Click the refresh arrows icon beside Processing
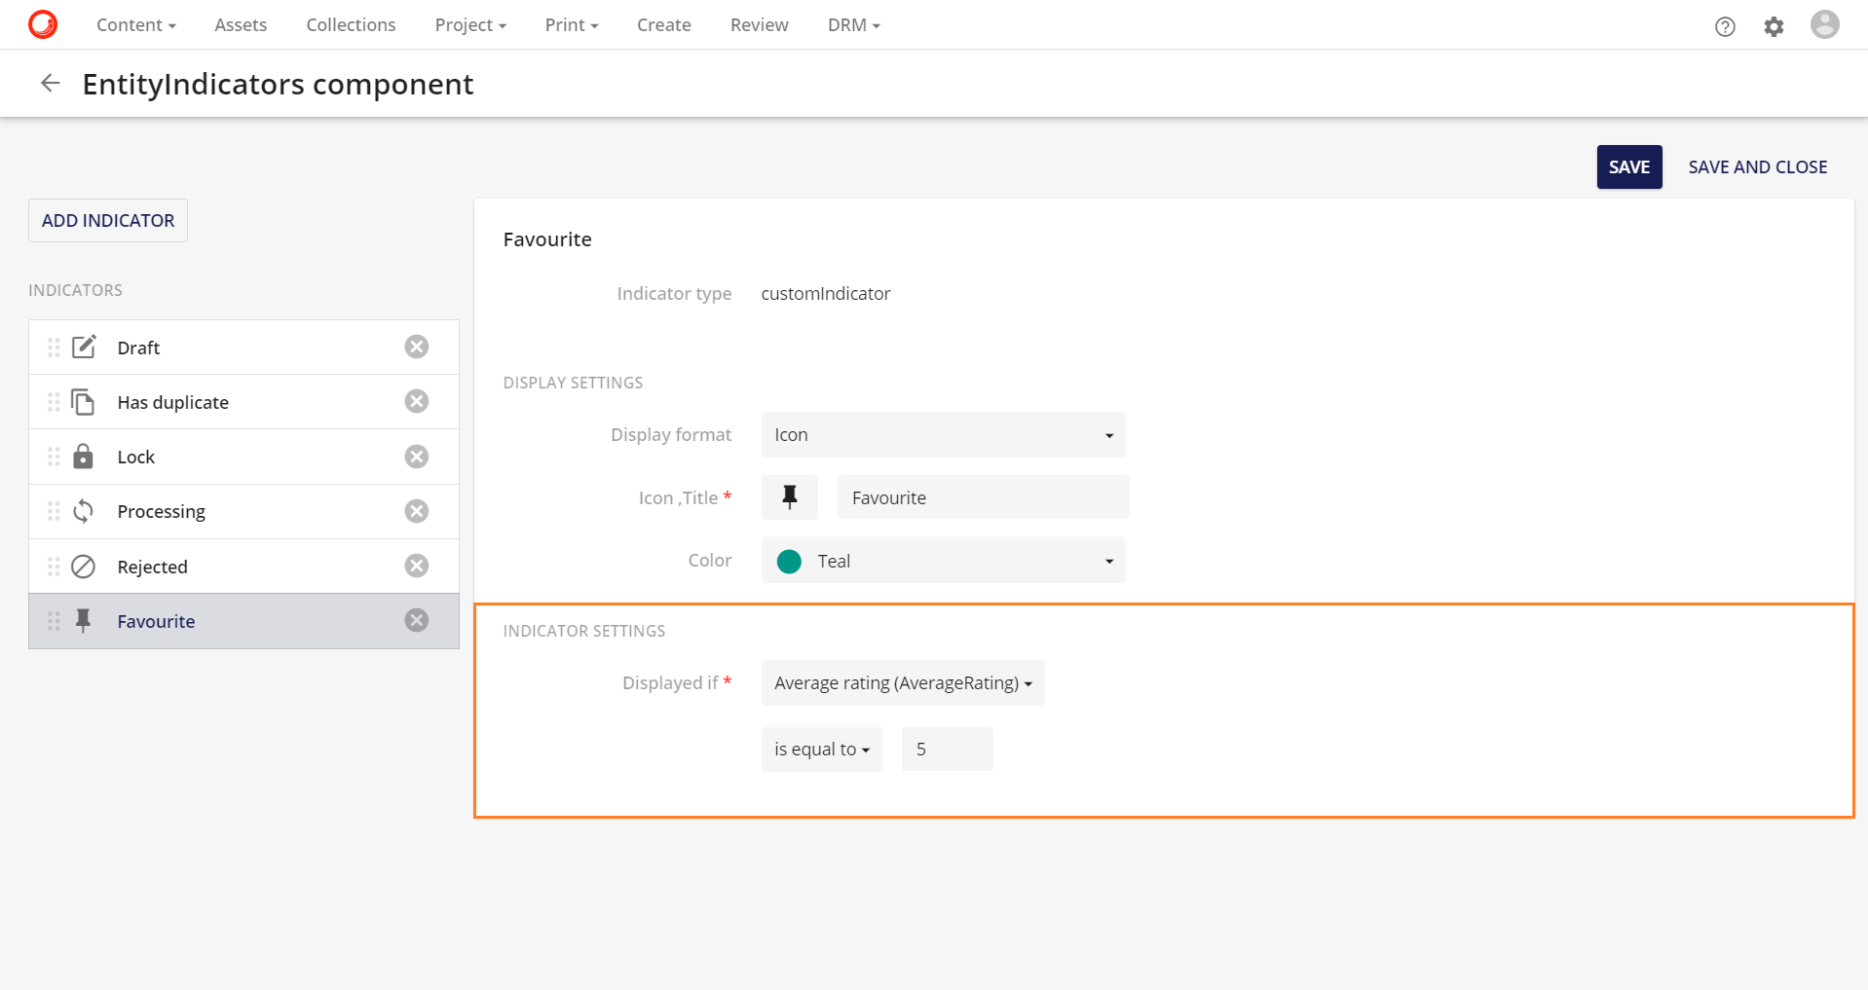Image resolution: width=1868 pixels, height=990 pixels. tap(84, 510)
